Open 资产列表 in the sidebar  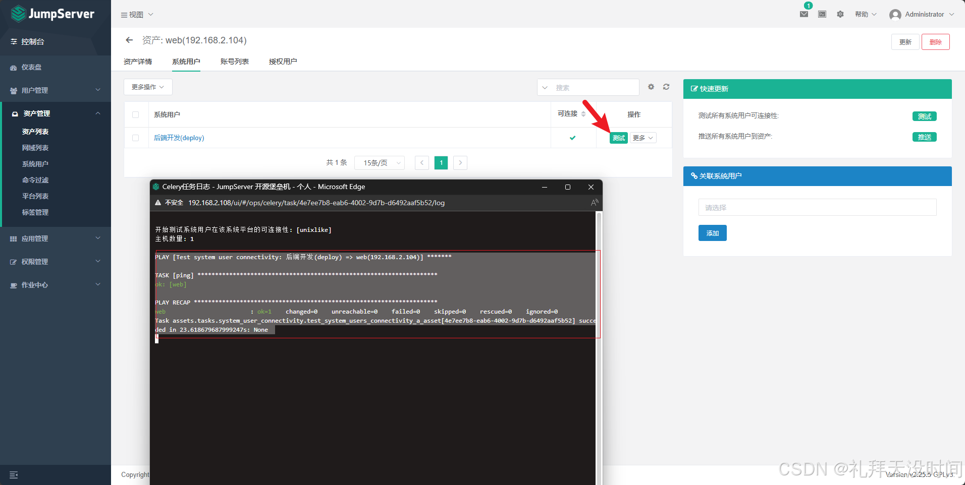(35, 132)
